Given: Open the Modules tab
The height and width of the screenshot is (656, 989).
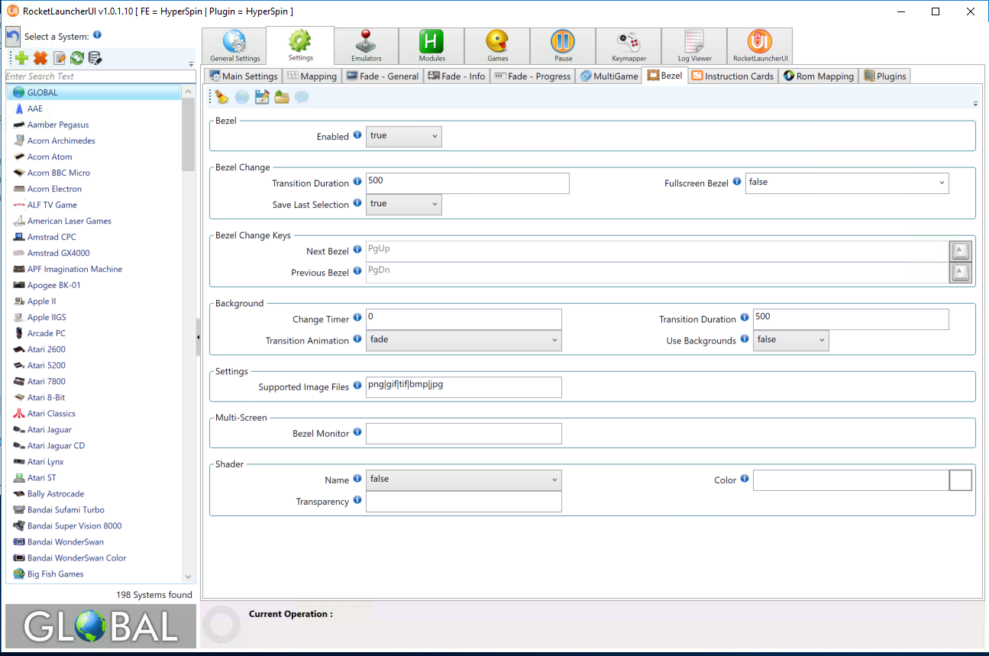Looking at the screenshot, I should pos(432,47).
